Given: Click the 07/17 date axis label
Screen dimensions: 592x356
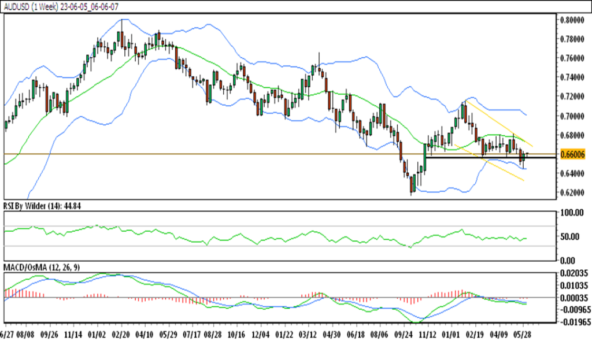Looking at the screenshot, I should pos(192,335).
